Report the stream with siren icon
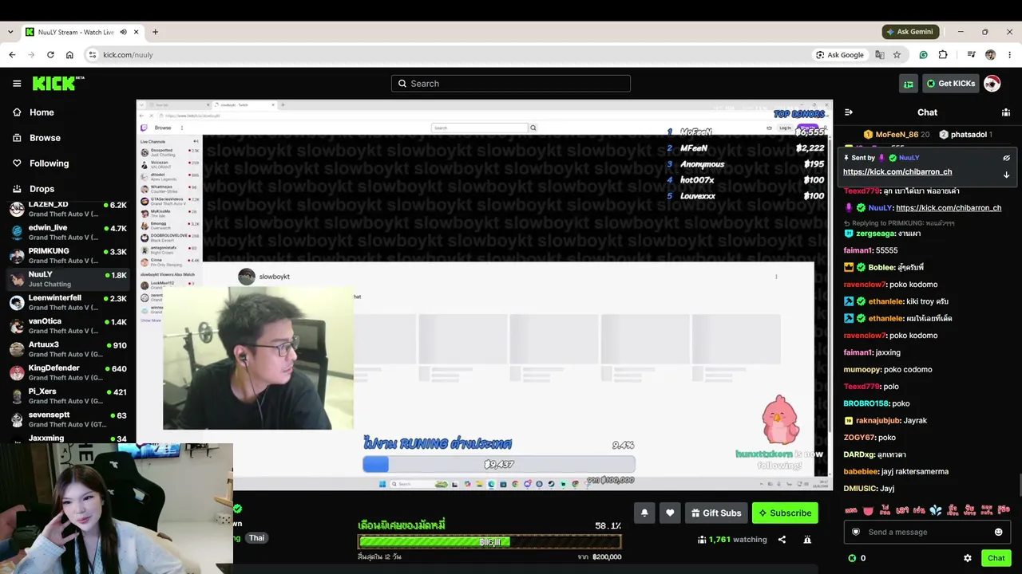The width and height of the screenshot is (1022, 574). pyautogui.click(x=807, y=540)
